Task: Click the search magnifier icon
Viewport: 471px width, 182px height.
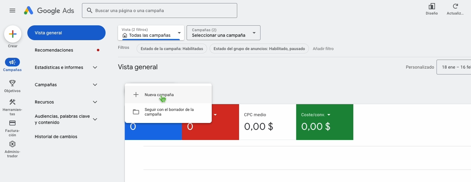Action: click(x=89, y=11)
